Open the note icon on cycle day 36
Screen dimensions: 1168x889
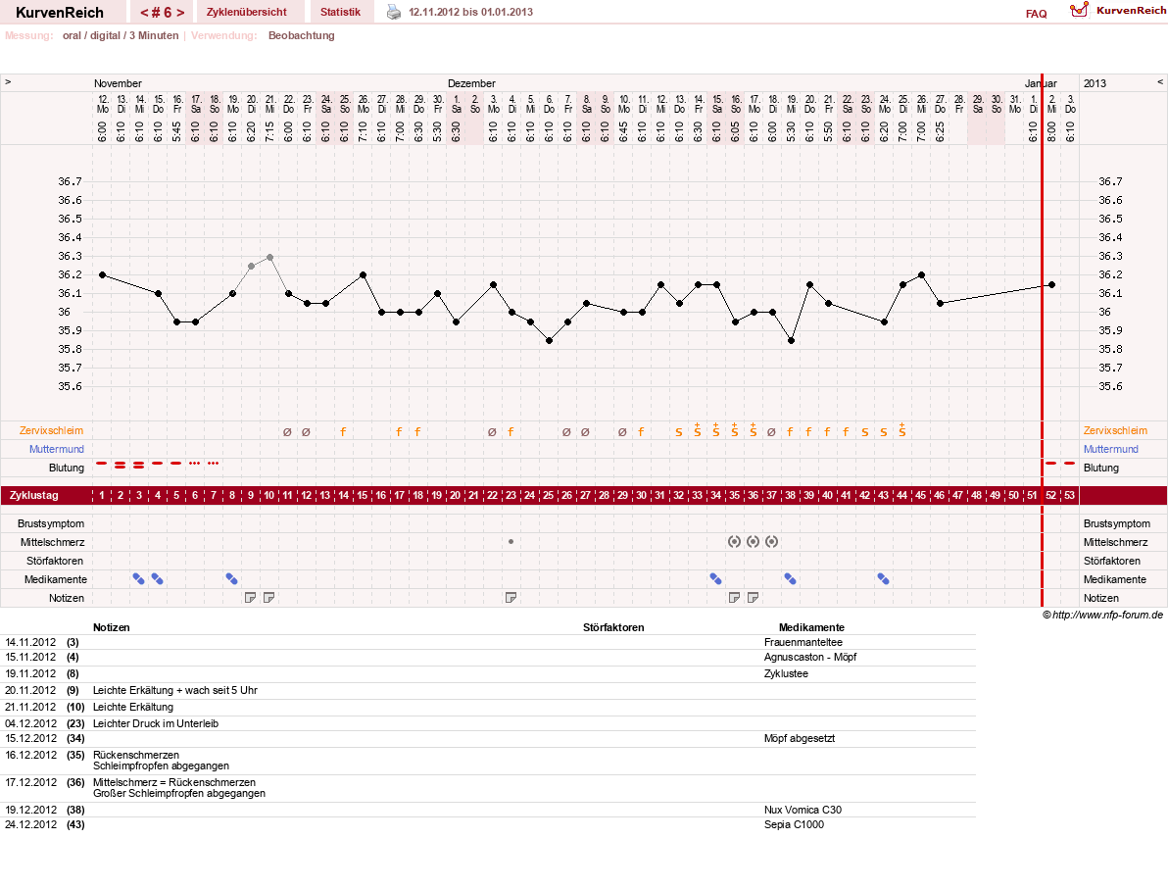click(x=754, y=598)
